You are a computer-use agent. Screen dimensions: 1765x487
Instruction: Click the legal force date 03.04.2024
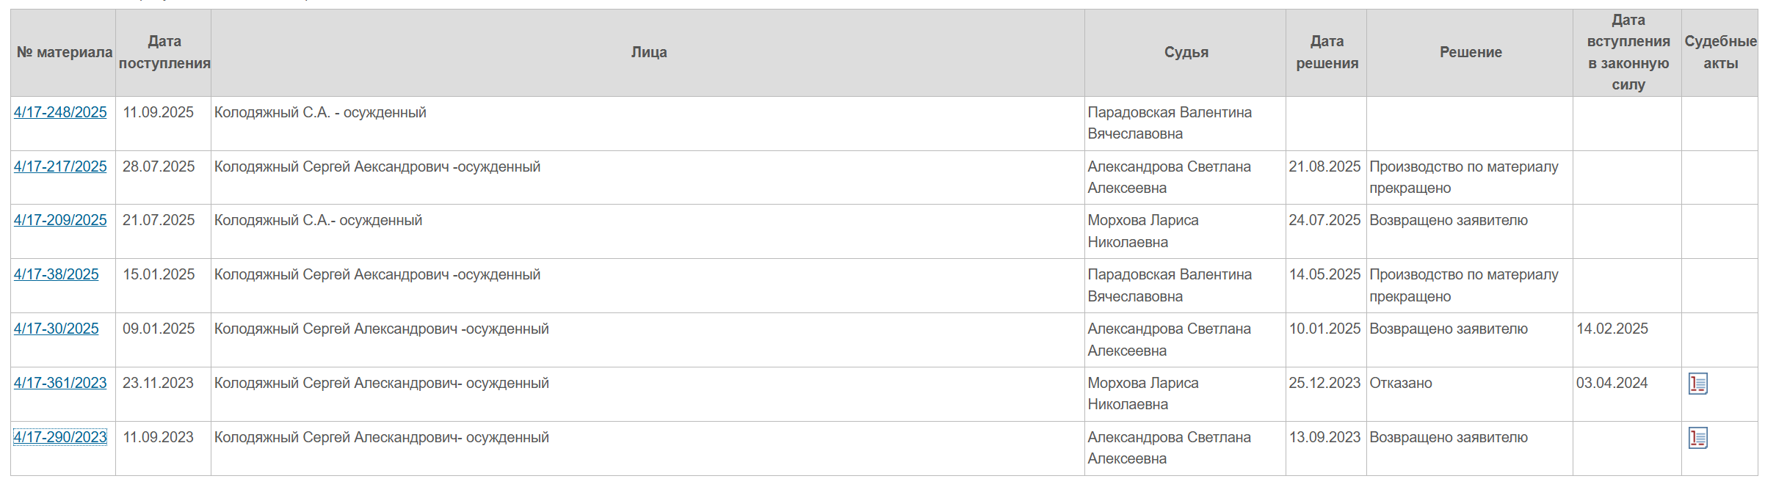coord(1612,383)
